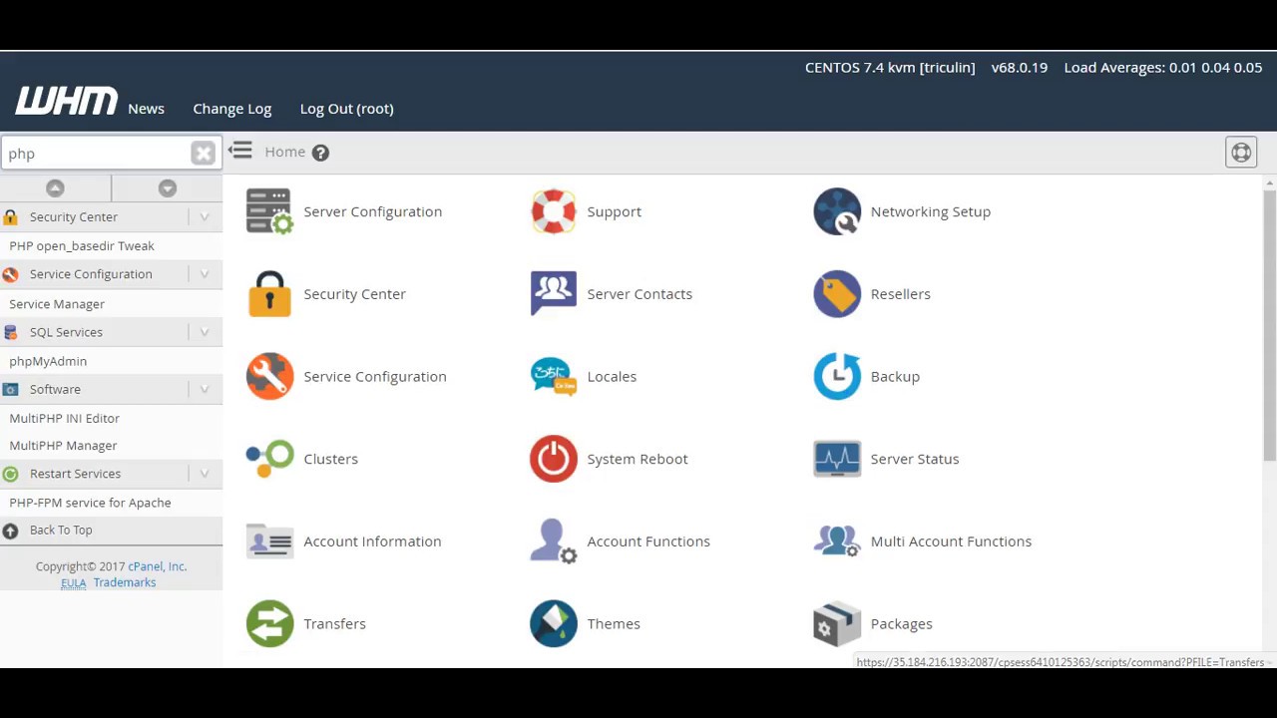Open the Support lifebuoy icon
This screenshot has height=718, width=1277.
tap(554, 211)
